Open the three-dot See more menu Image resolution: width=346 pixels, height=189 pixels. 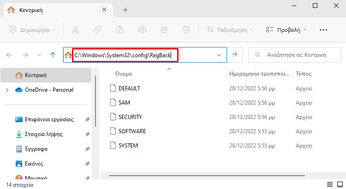click(x=323, y=30)
